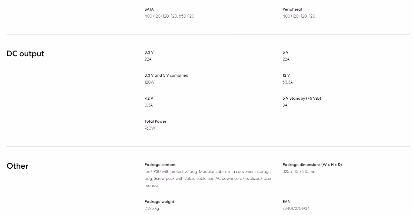Click the SATA cable length value
413x215 pixels.
coord(169,16)
